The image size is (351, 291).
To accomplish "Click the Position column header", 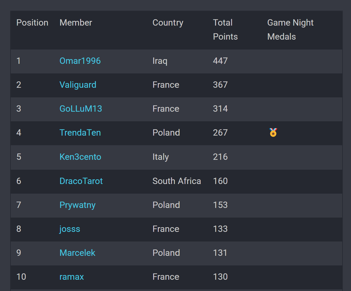I will pyautogui.click(x=32, y=23).
